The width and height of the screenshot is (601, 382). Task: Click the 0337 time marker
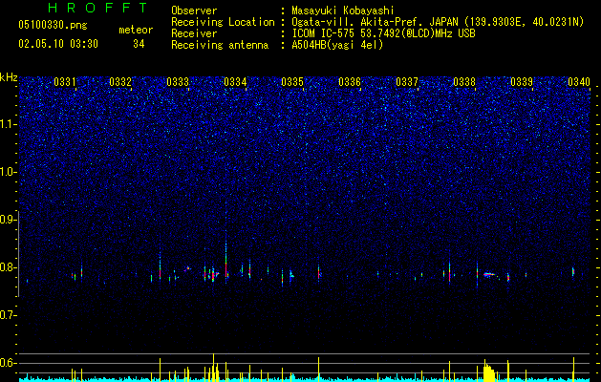(407, 81)
